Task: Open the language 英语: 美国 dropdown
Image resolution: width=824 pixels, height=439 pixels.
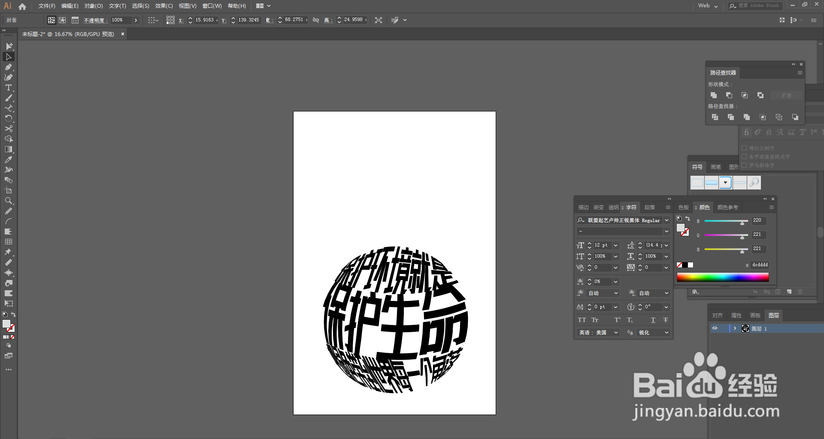Action: tap(598, 333)
